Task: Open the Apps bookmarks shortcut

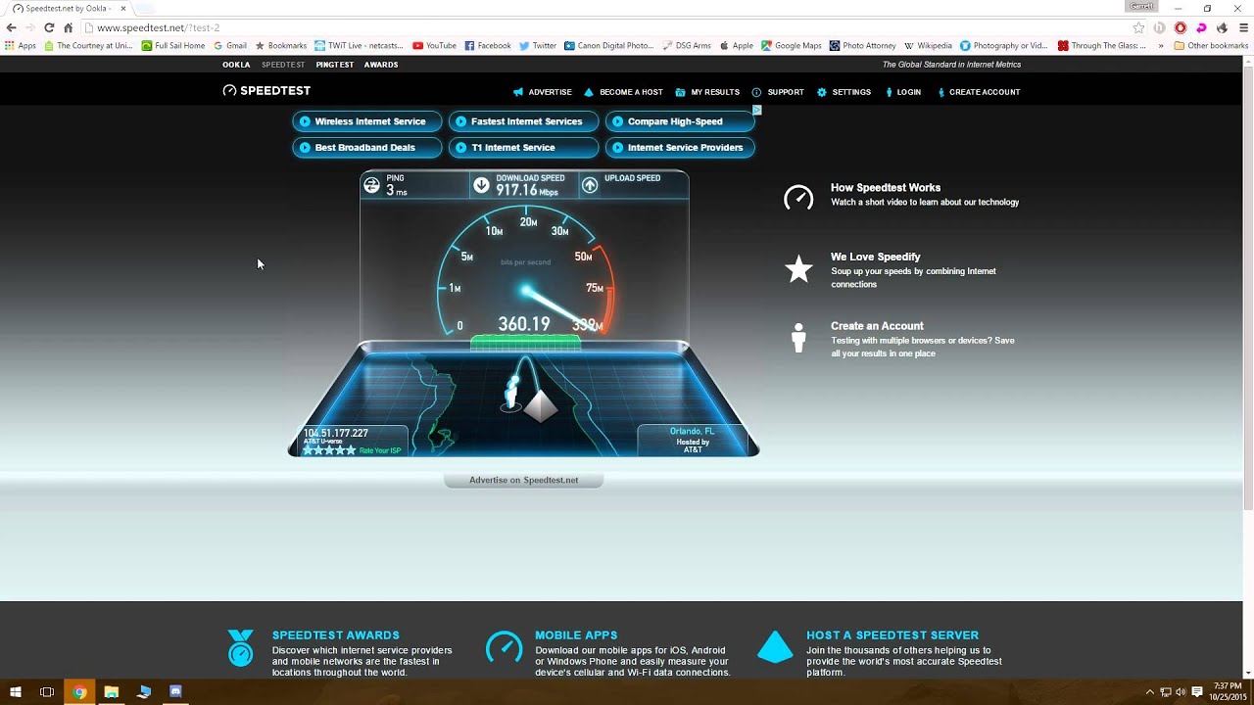Action: click(x=20, y=45)
